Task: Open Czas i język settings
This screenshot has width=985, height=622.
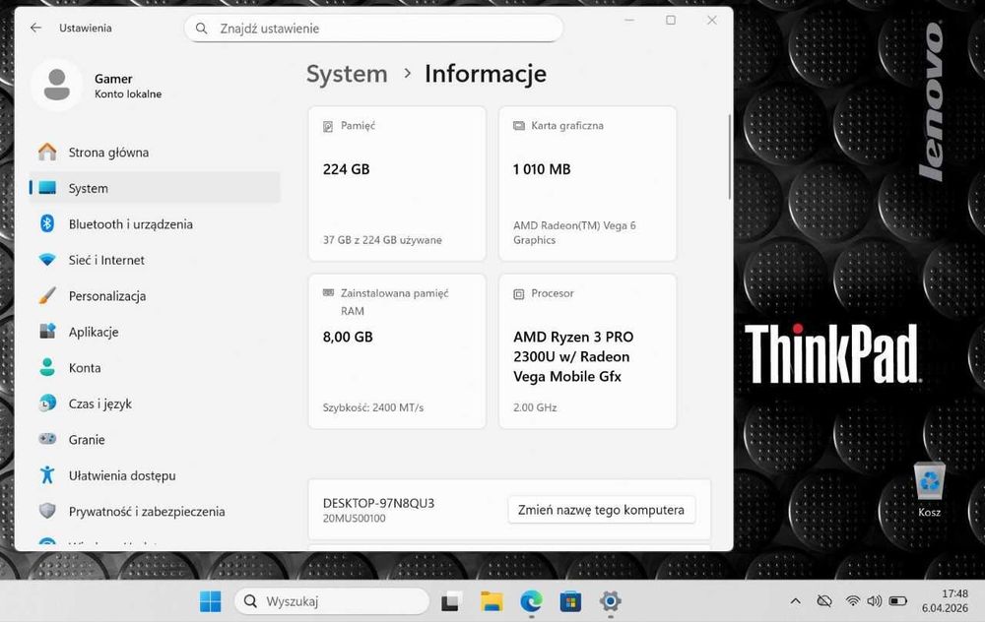Action: tap(155, 404)
